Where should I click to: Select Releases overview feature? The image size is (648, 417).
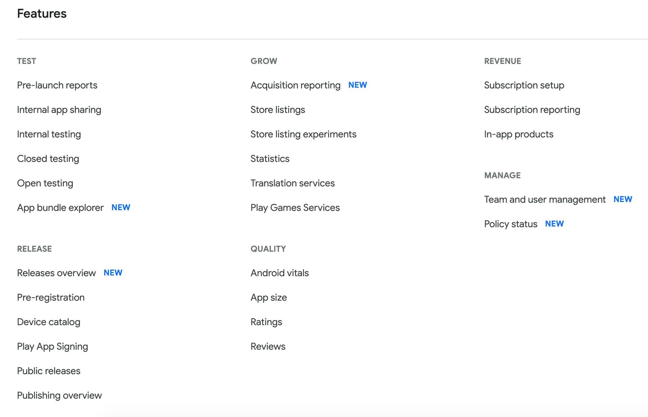point(56,273)
